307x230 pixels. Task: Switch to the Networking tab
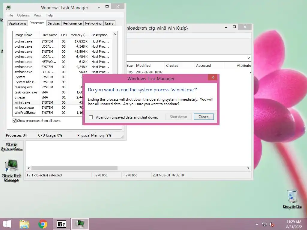(x=93, y=23)
